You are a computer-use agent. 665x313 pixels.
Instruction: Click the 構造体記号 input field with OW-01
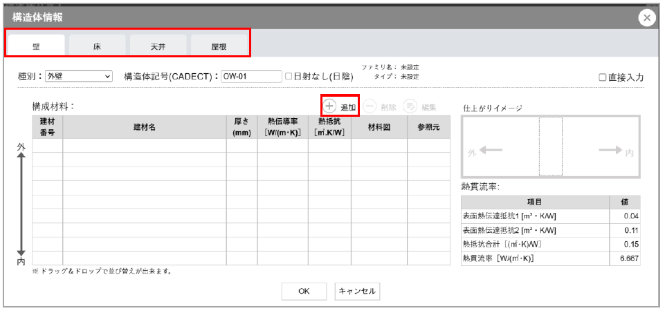pyautogui.click(x=251, y=77)
